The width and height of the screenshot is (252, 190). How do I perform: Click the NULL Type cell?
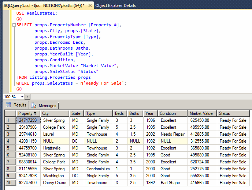(x=99, y=141)
